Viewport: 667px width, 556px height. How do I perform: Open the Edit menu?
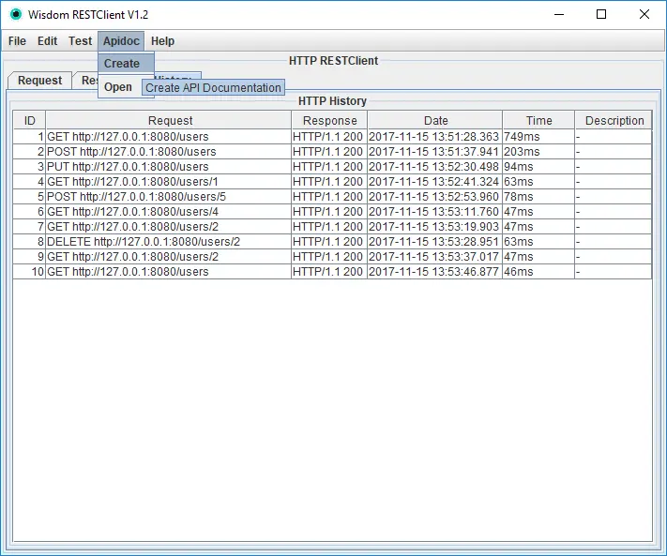click(47, 41)
